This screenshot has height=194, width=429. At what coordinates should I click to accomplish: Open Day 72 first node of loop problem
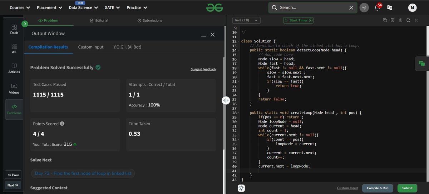pyautogui.click(x=83, y=173)
